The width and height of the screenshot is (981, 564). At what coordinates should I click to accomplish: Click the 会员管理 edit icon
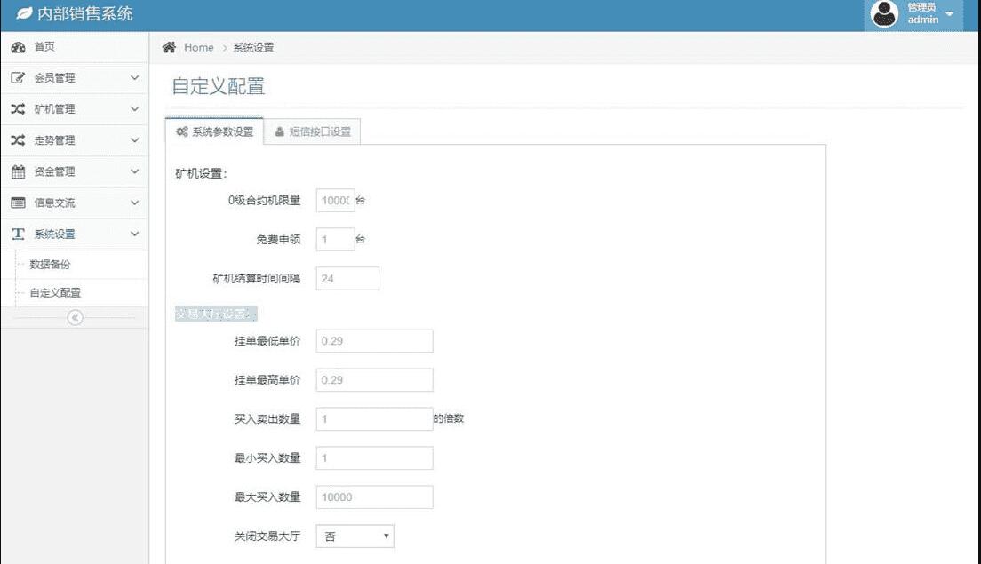[18, 77]
